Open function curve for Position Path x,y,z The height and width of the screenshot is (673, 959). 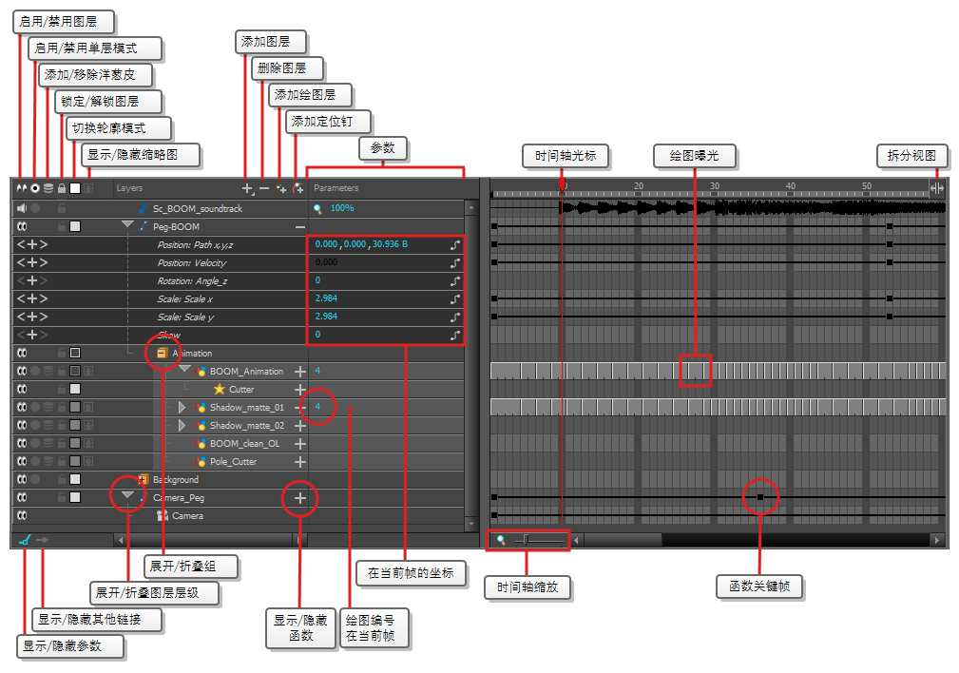click(x=456, y=244)
